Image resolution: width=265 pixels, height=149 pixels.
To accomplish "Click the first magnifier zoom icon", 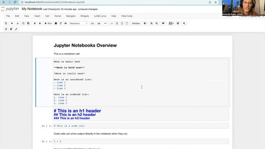I will pyautogui.click(x=152, y=23).
